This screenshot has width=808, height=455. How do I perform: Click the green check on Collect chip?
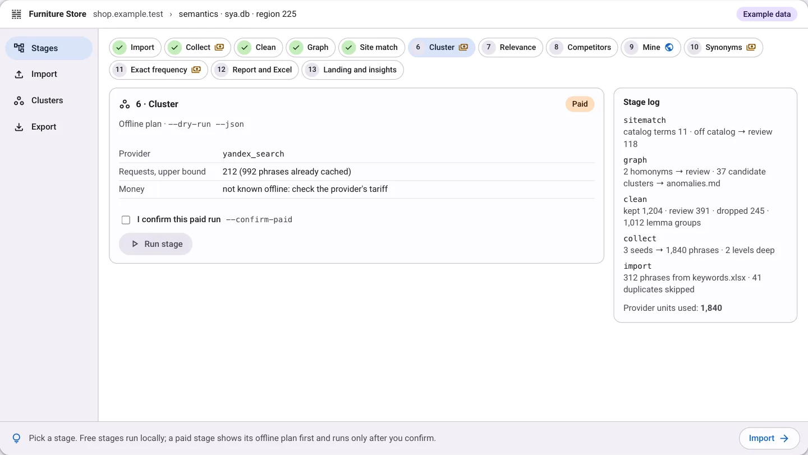pyautogui.click(x=175, y=47)
